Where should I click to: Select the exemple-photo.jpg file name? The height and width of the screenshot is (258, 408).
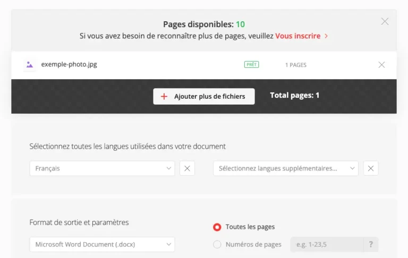(69, 65)
